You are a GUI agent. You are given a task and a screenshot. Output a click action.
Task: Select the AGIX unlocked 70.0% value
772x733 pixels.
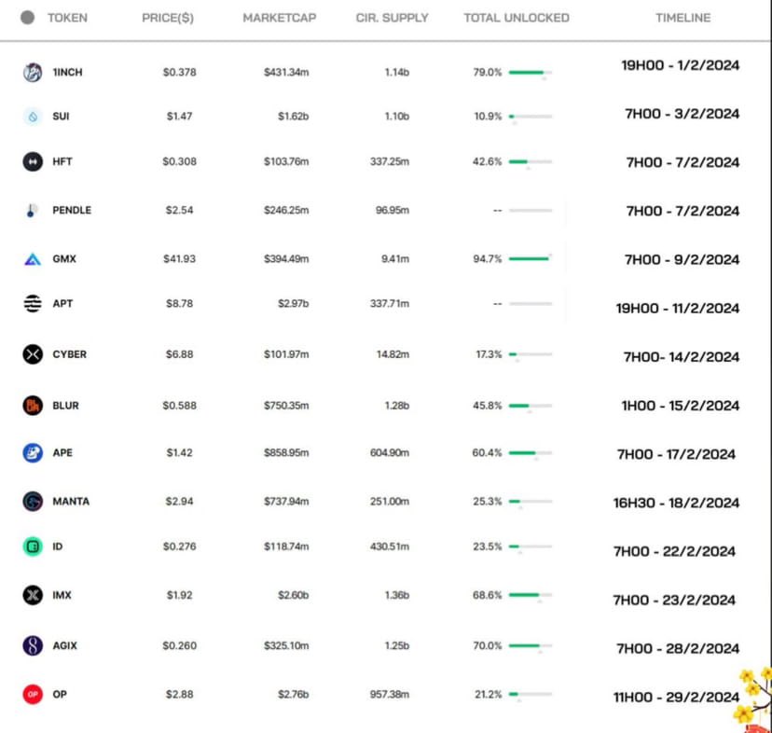click(488, 645)
